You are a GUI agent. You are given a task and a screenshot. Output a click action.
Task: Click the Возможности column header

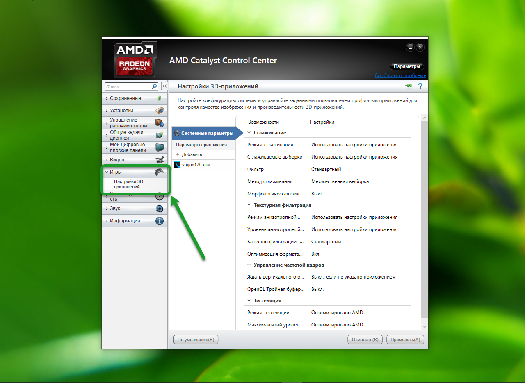263,122
